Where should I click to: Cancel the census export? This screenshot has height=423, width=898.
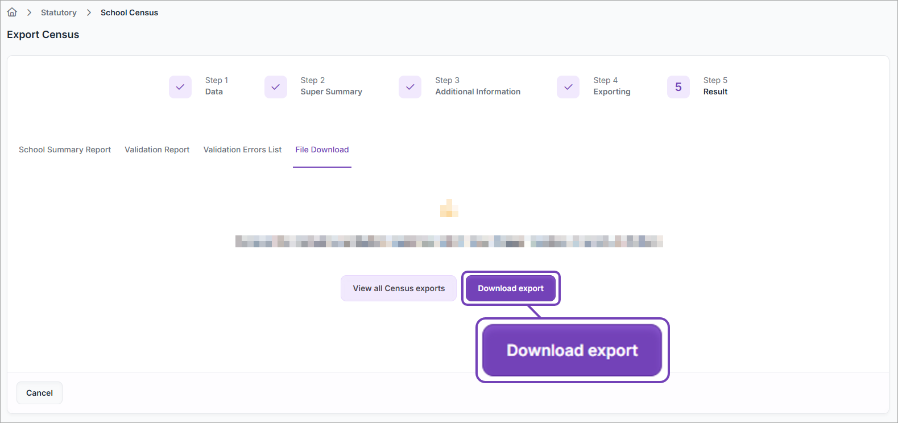[x=39, y=393]
